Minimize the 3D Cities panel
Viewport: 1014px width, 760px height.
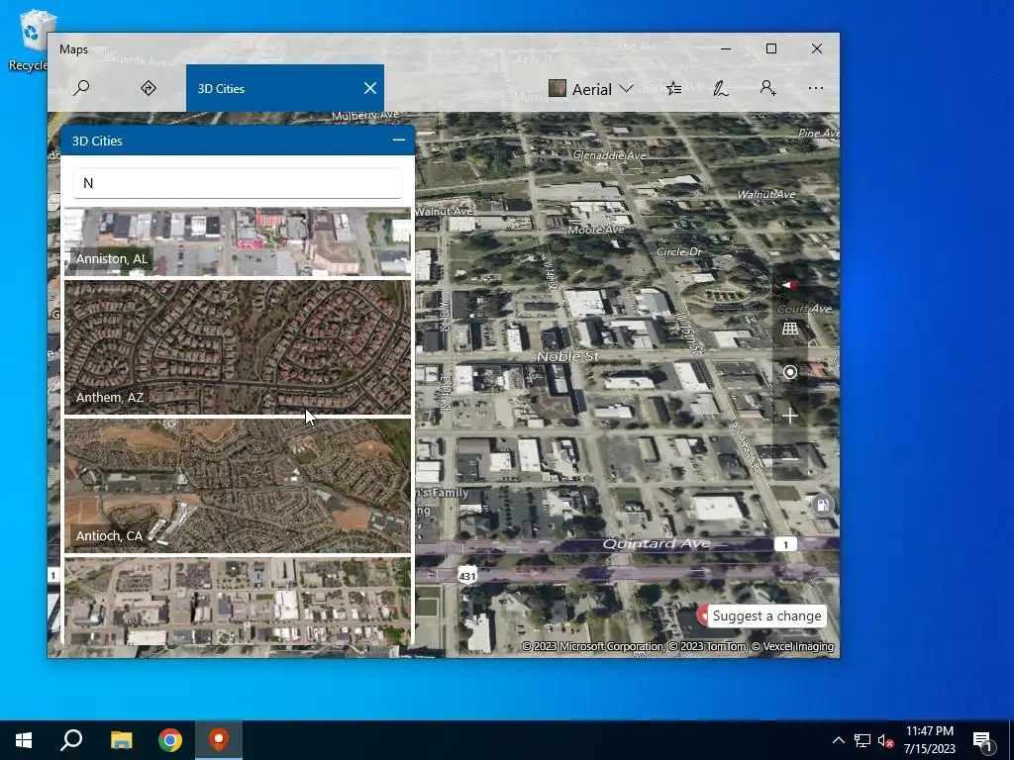pos(399,140)
